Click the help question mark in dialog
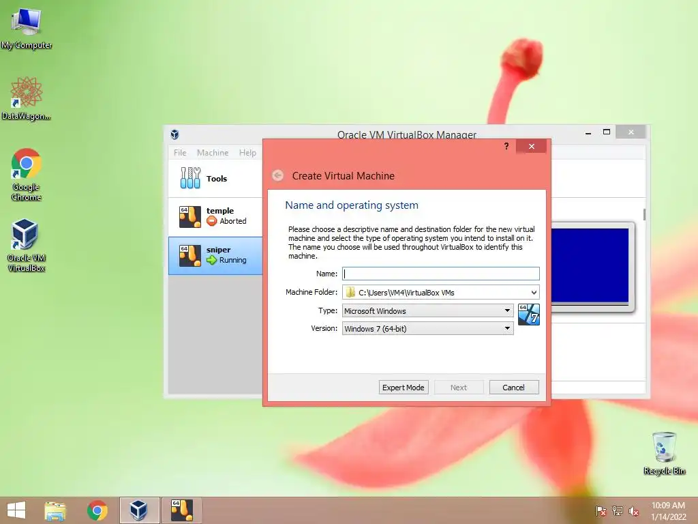This screenshot has width=698, height=524. point(506,146)
